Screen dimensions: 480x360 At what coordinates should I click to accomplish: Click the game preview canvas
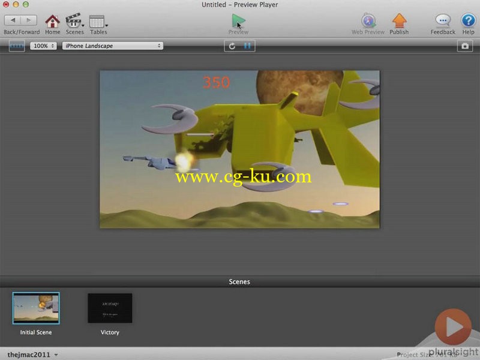pos(239,149)
